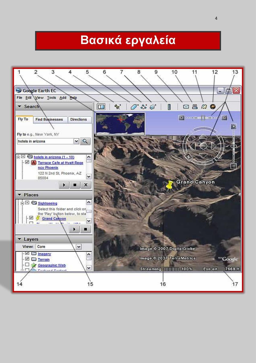Switch to Directions tab
Viewport: 256px width, 363px height.
coord(79,119)
